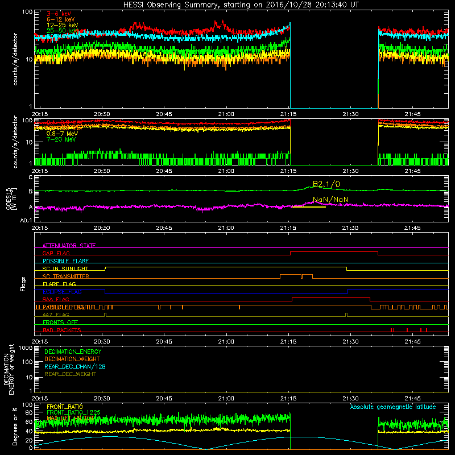Click the Degrees or % axis title
455x455 pixels.
[x=15, y=426]
